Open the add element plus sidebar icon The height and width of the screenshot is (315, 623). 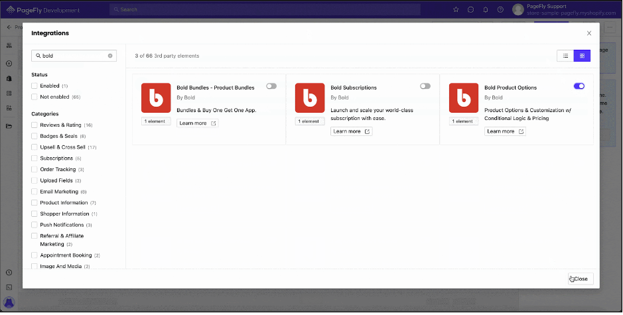(x=9, y=64)
